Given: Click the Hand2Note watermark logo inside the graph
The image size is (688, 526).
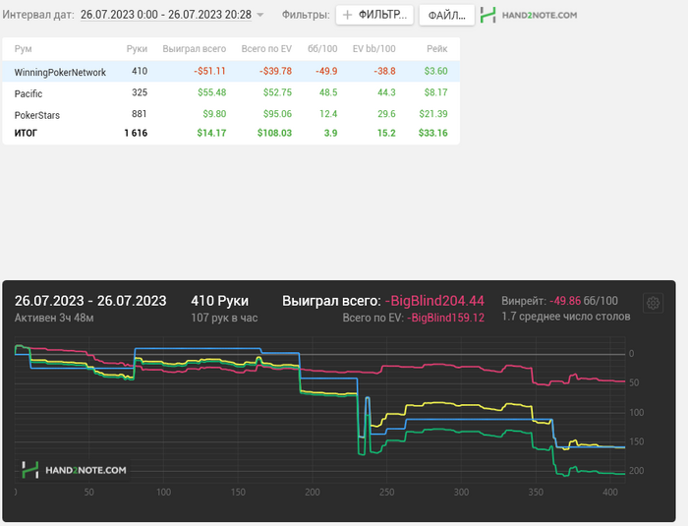Looking at the screenshot, I should [74, 470].
